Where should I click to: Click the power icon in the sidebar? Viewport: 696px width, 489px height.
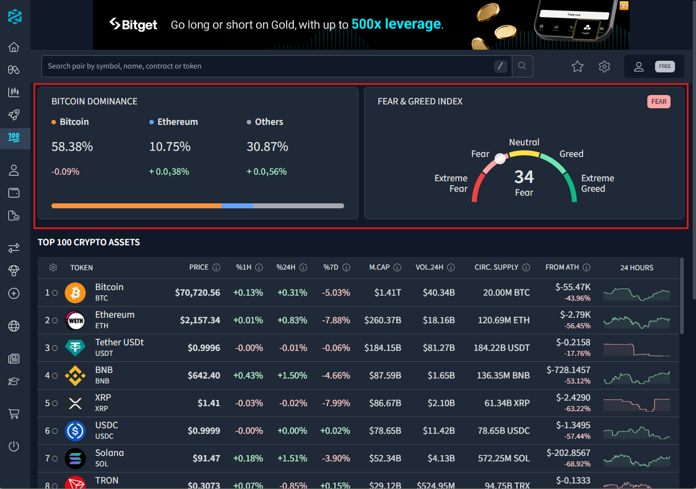coord(14,446)
